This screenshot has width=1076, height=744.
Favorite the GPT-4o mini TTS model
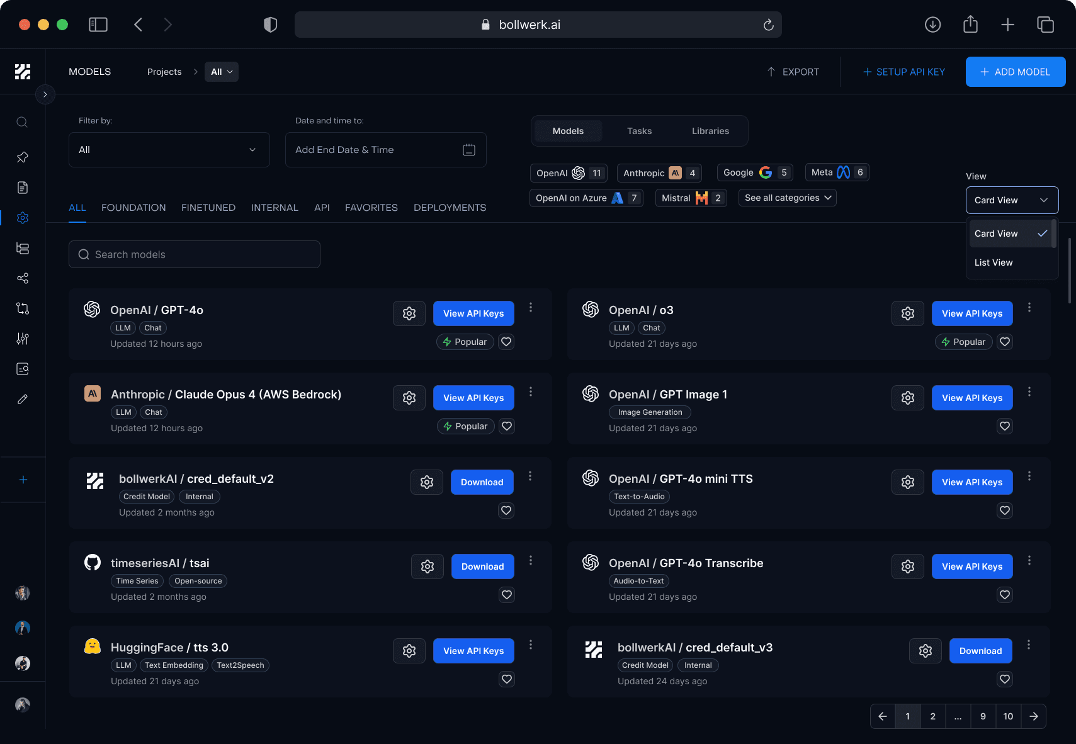(x=1005, y=510)
